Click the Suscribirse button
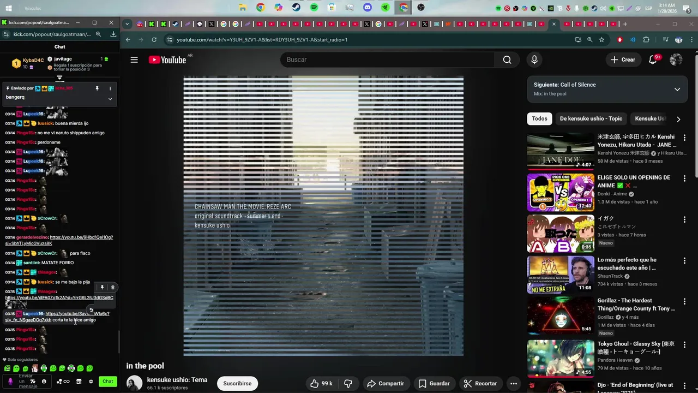 (x=237, y=384)
